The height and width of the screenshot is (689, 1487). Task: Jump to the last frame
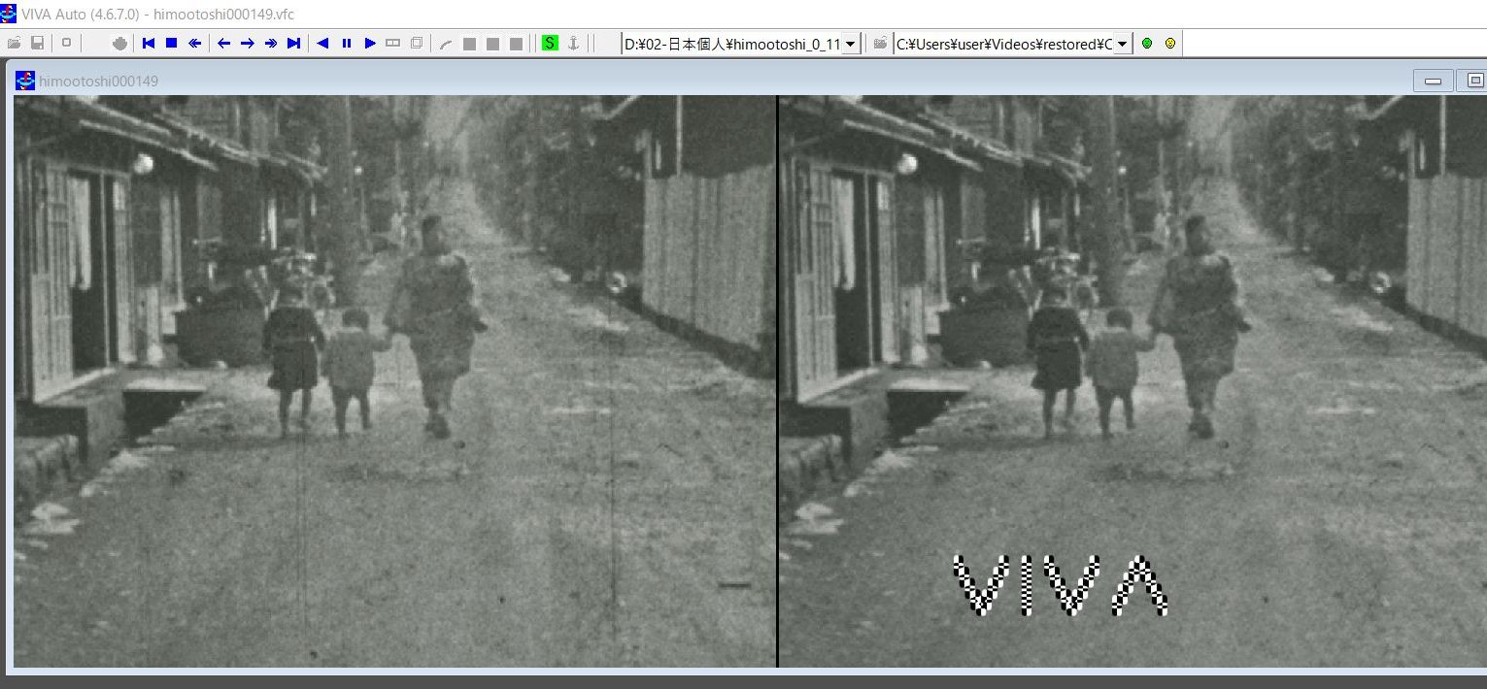pos(293,44)
